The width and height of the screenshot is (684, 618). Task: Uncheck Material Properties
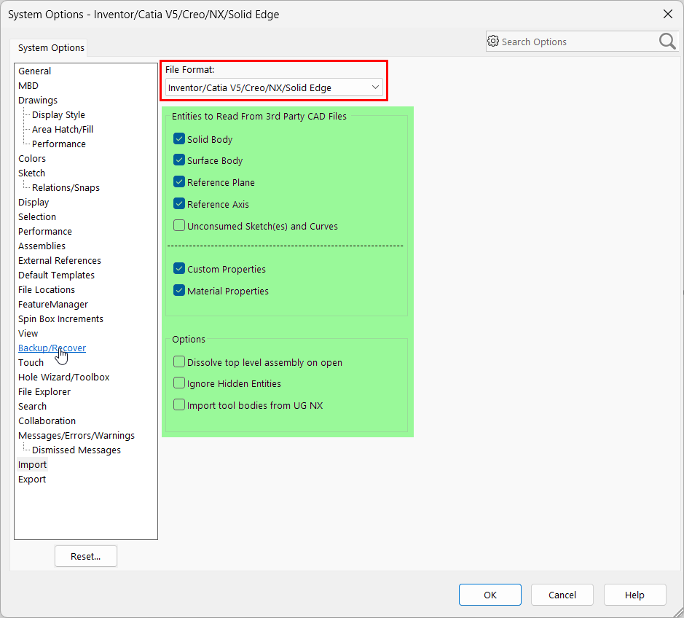click(179, 291)
